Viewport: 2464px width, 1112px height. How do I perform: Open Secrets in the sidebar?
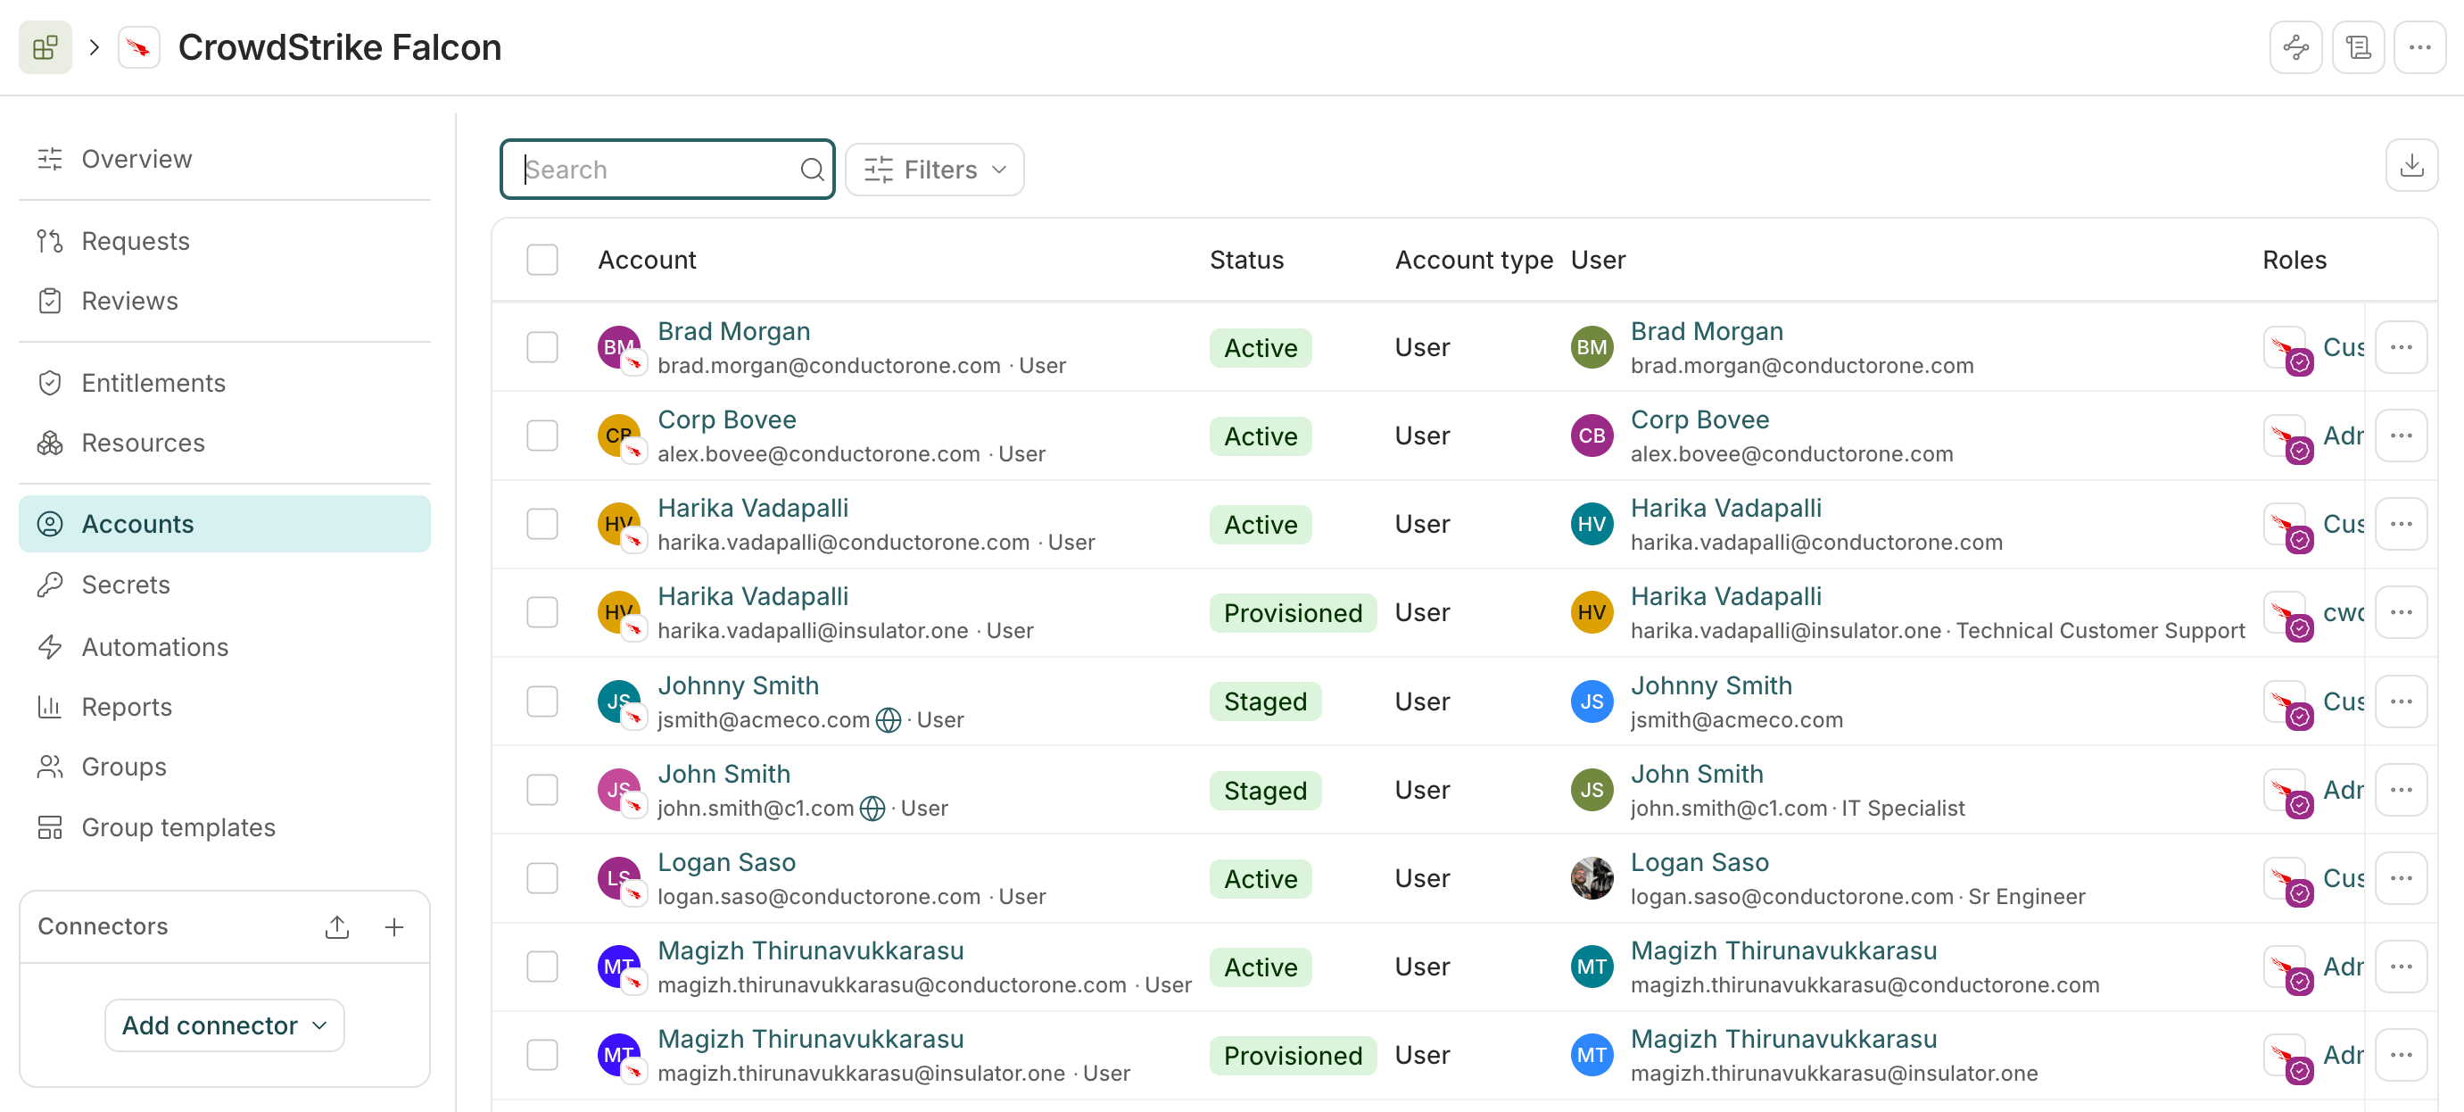[x=225, y=585]
